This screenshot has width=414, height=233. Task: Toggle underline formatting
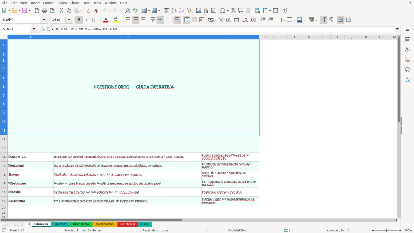[94, 20]
